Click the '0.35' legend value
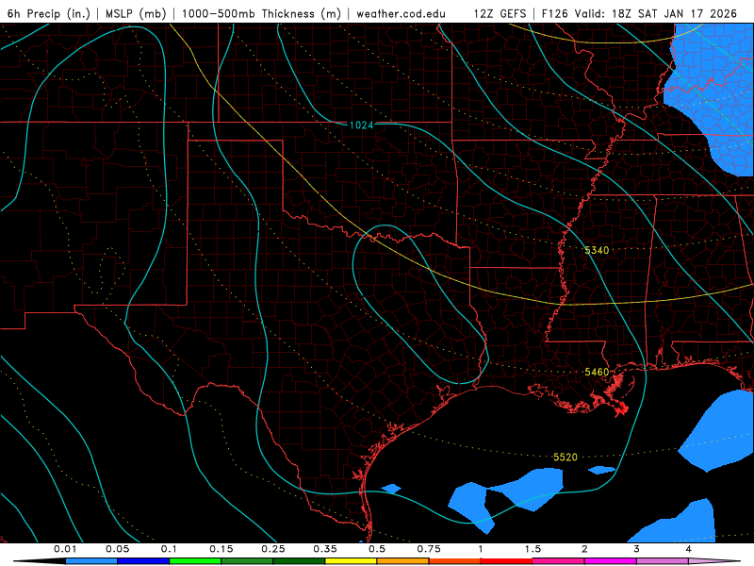 point(325,549)
